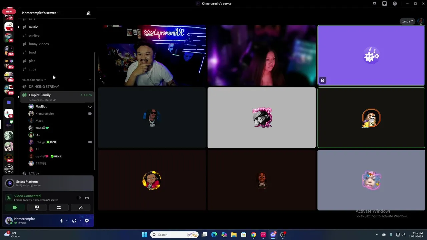Focus the LOTTO avatar tile
The height and width of the screenshot is (240, 427).
pyautogui.click(x=262, y=180)
